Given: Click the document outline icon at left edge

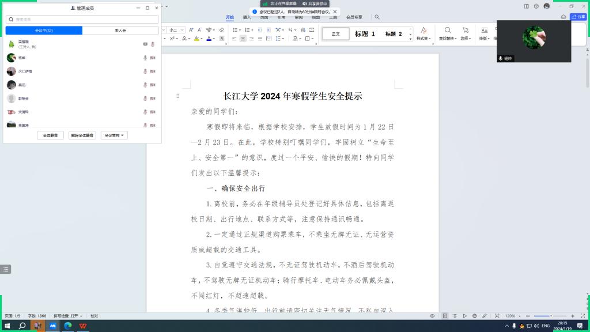Looking at the screenshot, I should click(x=5, y=269).
